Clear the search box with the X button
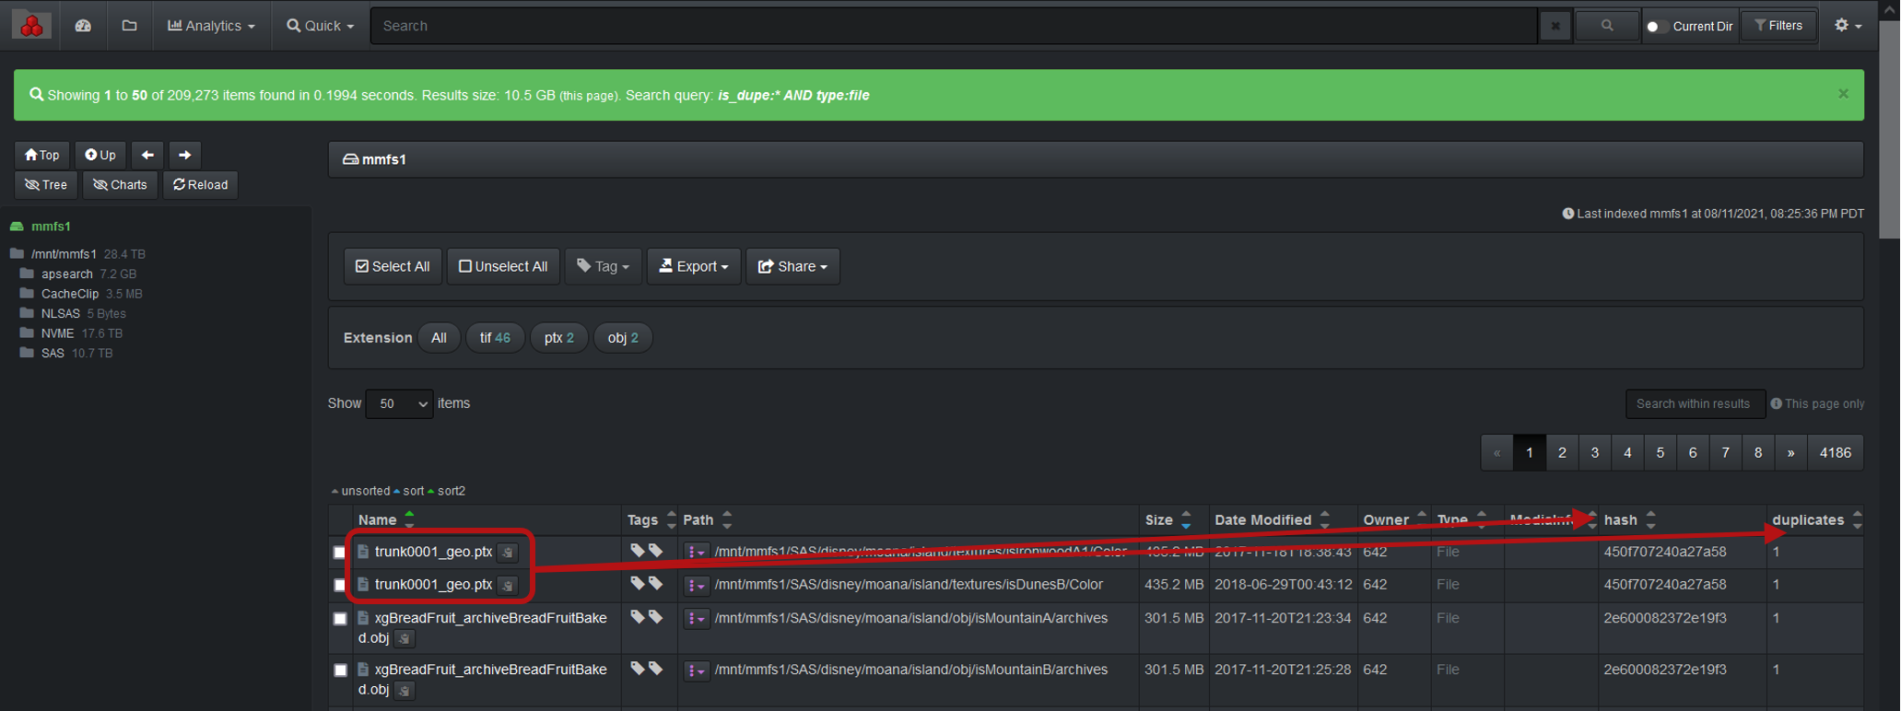Viewport: 1901px width, 711px height. [x=1555, y=26]
